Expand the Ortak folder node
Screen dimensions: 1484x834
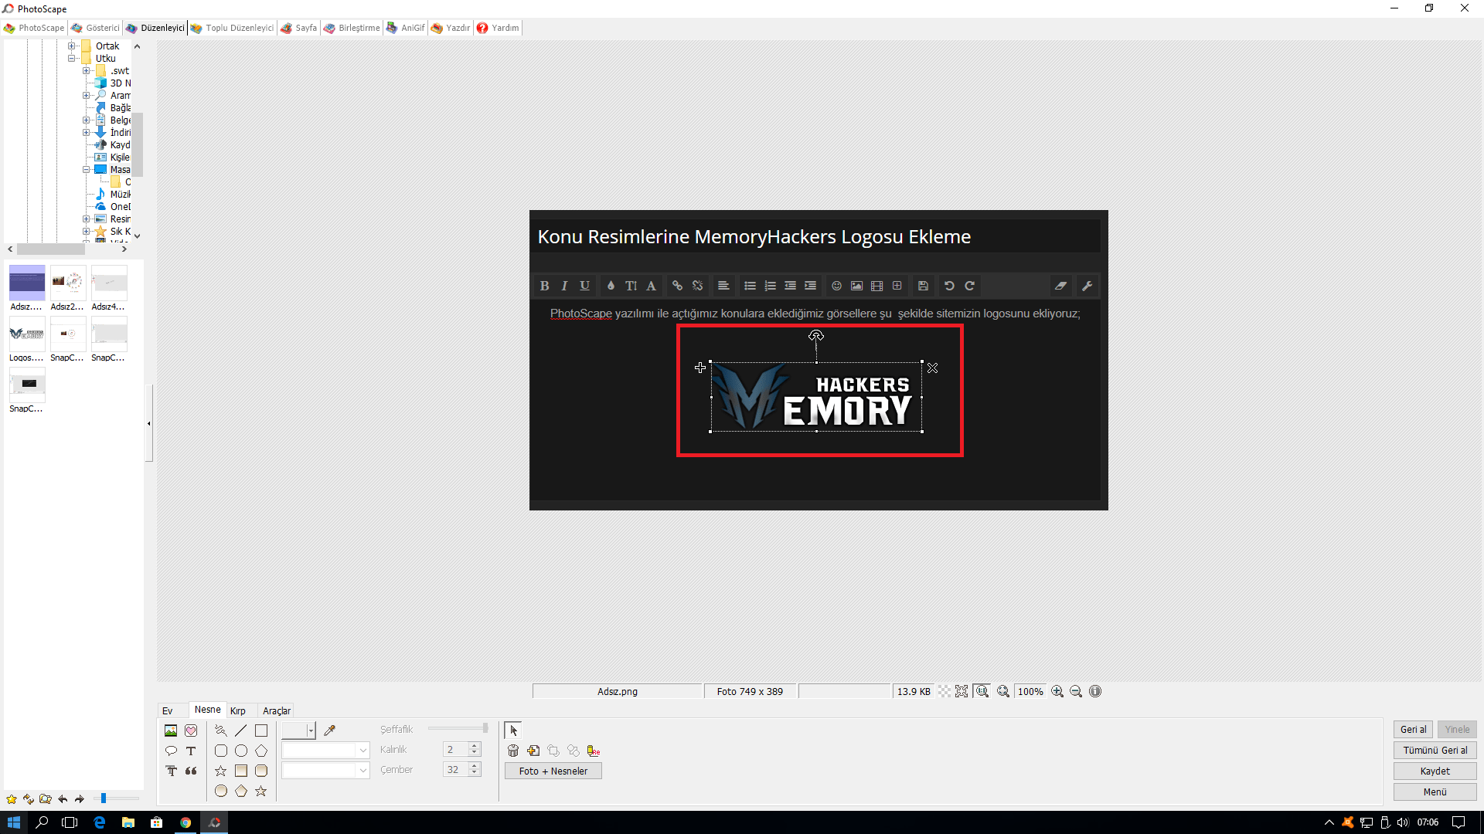[71, 46]
